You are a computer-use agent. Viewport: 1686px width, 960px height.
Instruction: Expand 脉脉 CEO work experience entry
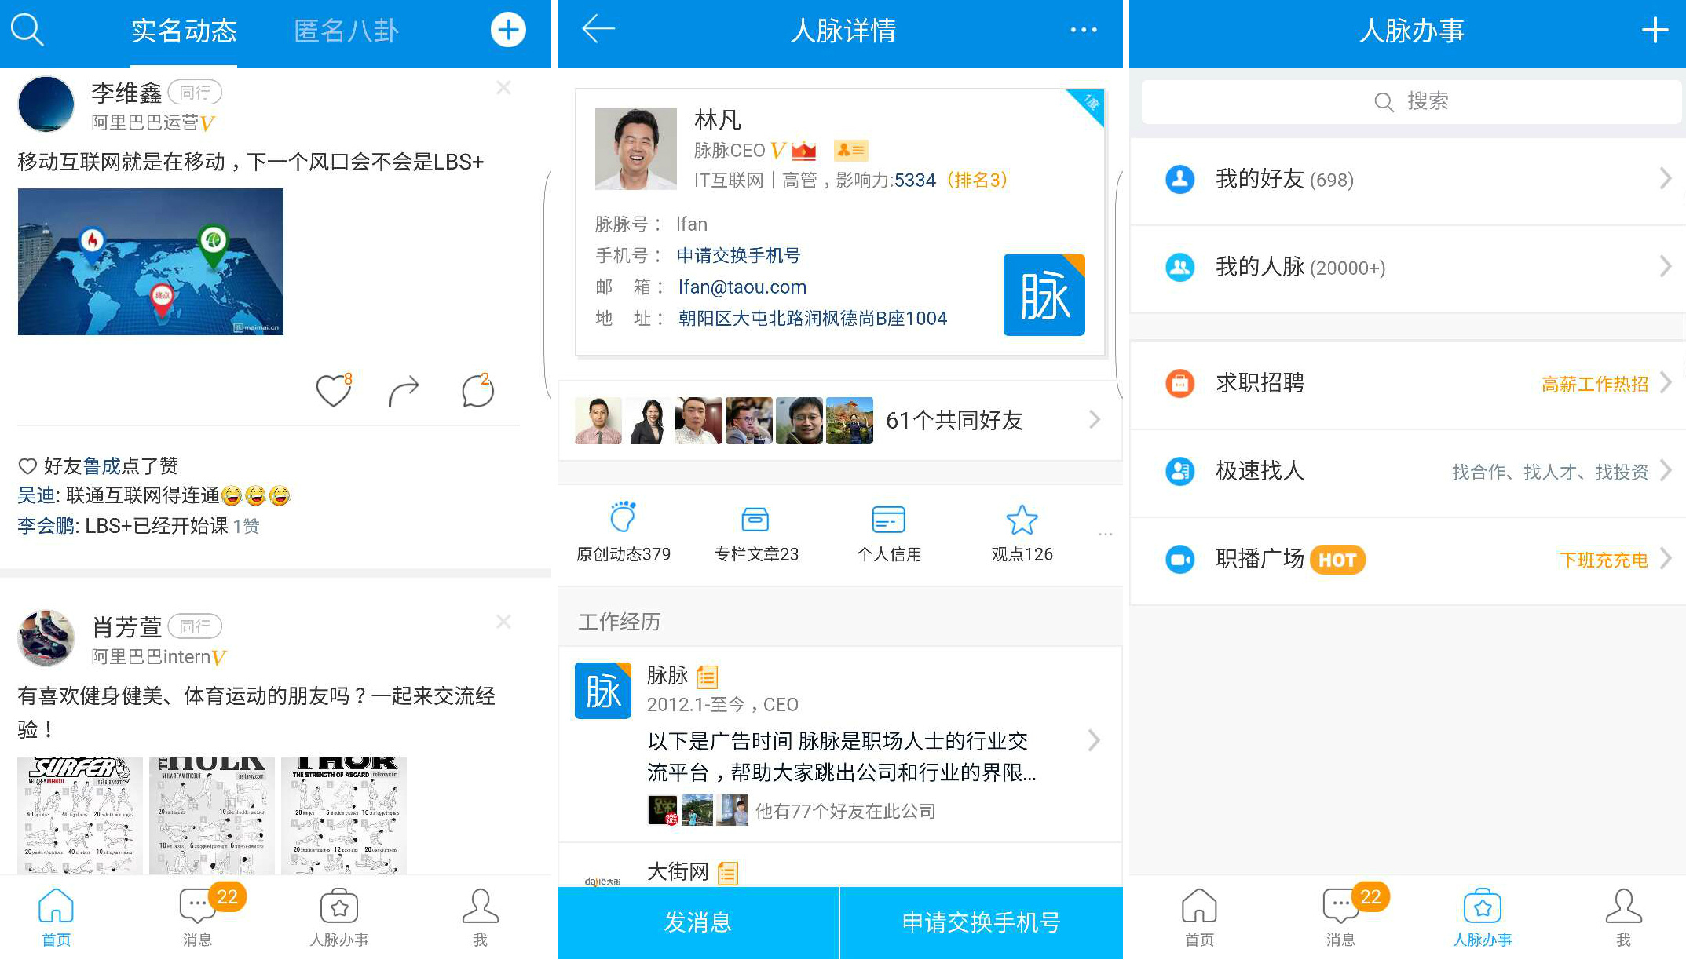[1093, 740]
